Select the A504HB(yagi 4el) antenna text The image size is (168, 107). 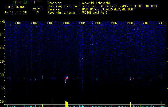(94, 13)
